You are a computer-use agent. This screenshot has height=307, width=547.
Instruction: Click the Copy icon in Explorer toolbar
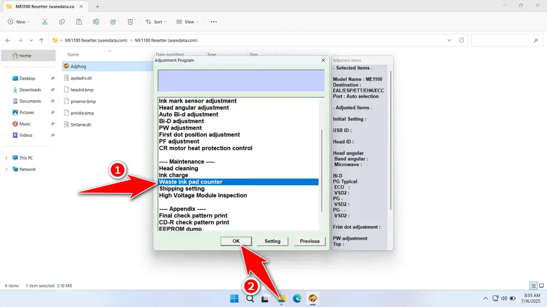tap(62, 22)
